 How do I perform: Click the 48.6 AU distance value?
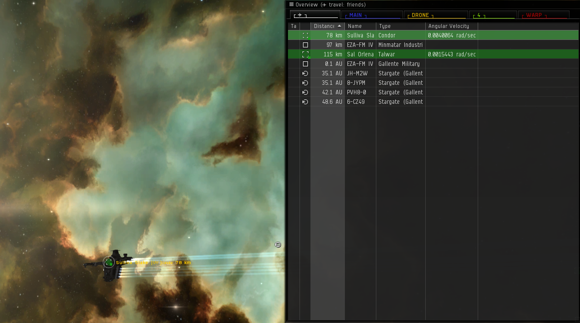tap(332, 102)
